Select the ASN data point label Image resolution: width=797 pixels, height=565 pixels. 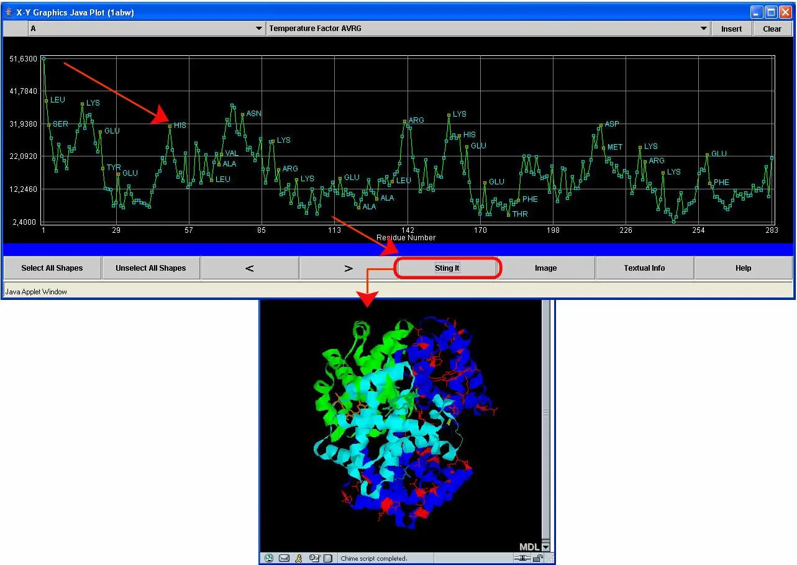coord(254,114)
